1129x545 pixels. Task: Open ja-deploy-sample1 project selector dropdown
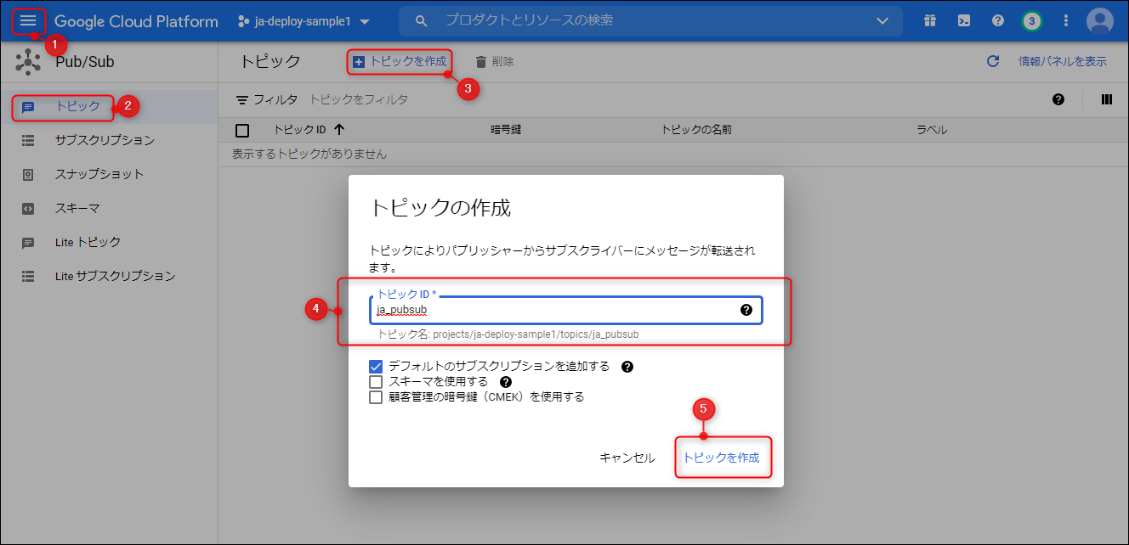pyautogui.click(x=304, y=21)
